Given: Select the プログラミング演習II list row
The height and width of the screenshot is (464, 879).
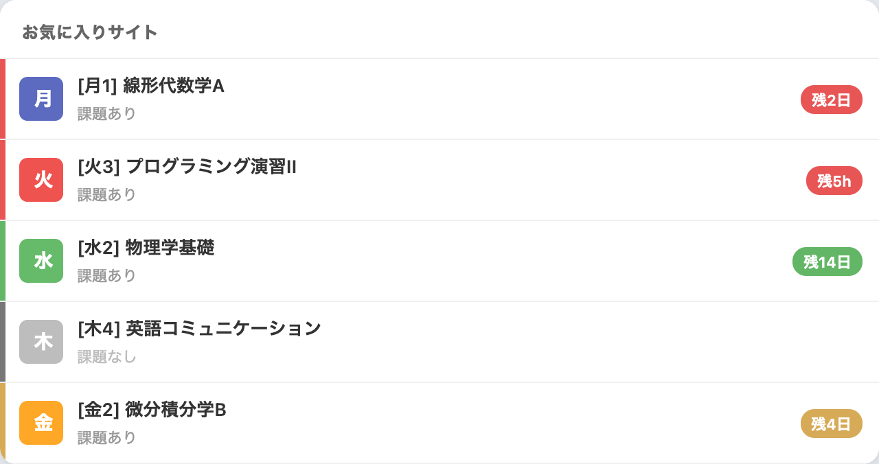Looking at the screenshot, I should tap(439, 180).
